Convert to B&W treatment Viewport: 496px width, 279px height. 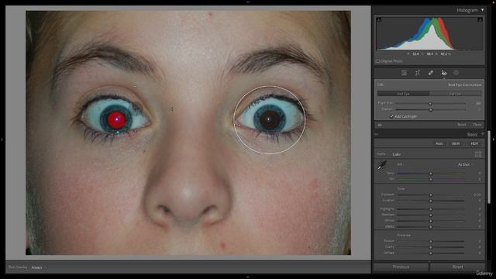point(456,143)
